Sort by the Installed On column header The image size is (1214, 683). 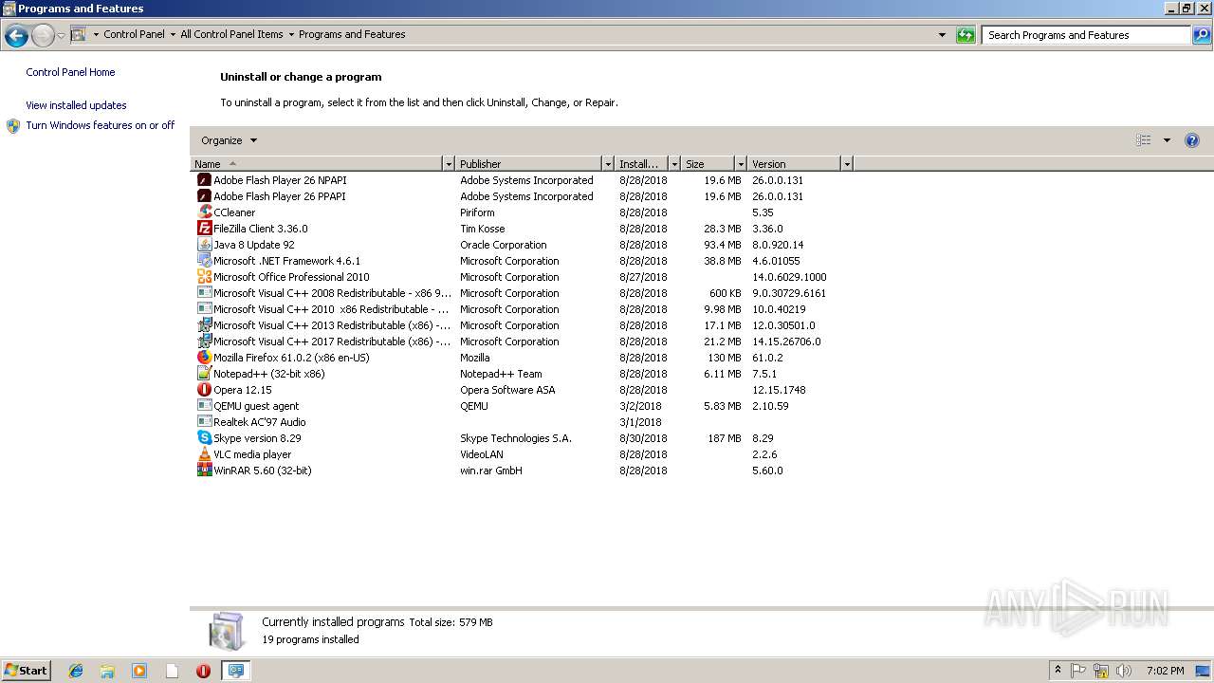point(641,164)
